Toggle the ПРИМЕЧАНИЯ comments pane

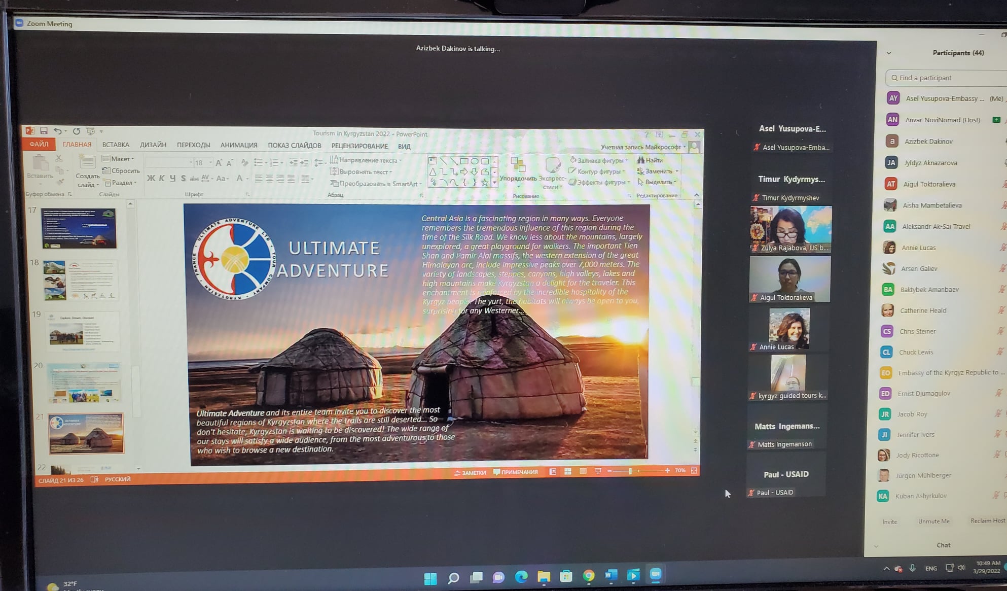pyautogui.click(x=516, y=472)
